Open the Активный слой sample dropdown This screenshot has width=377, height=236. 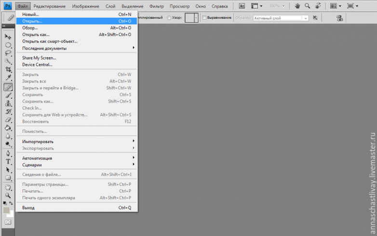(281, 18)
